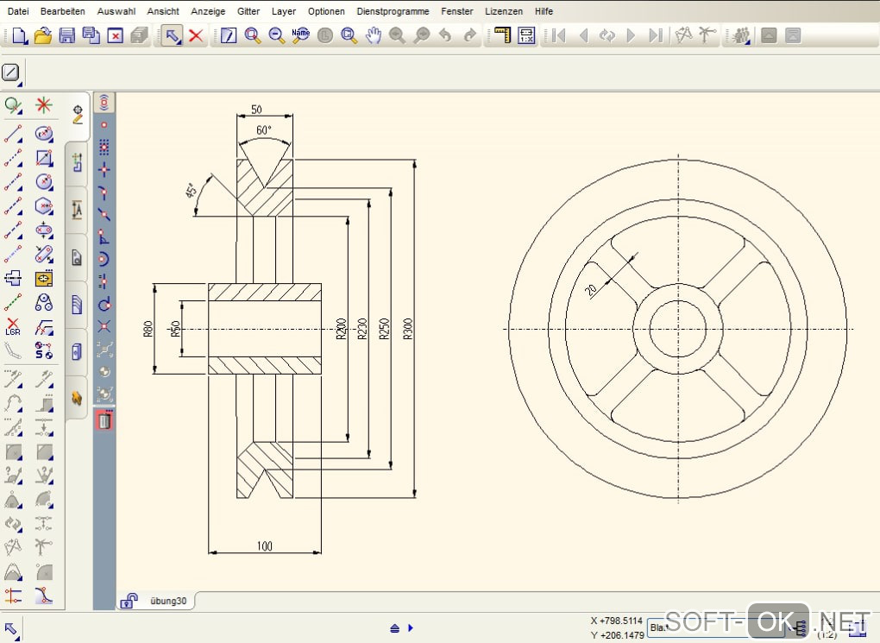Screen dimensions: 880x643
Task: Open a file with the folder icon
Action: 42,35
